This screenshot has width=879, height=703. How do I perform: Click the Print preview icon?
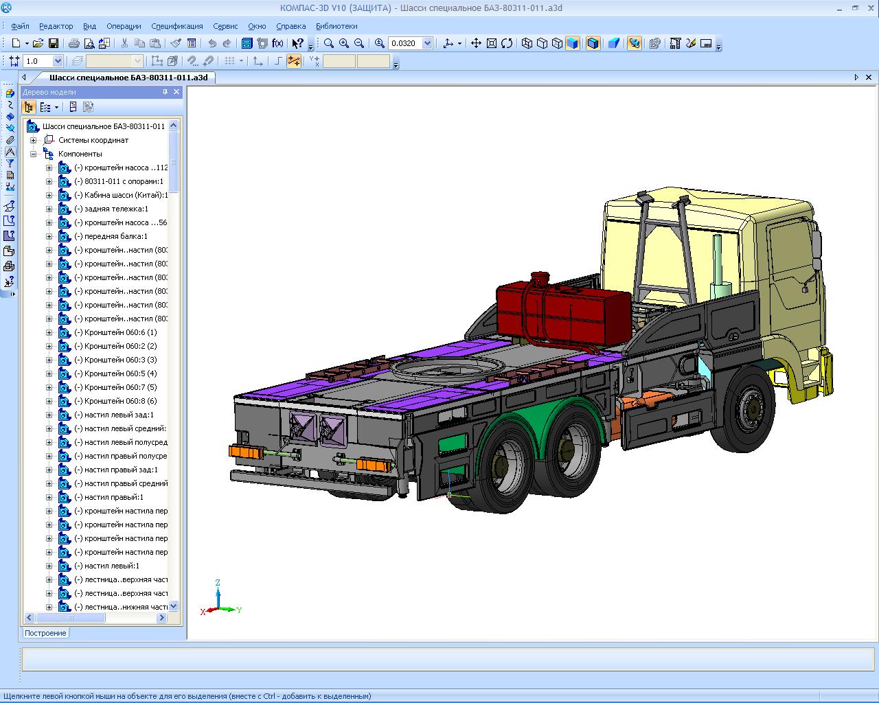pyautogui.click(x=89, y=43)
